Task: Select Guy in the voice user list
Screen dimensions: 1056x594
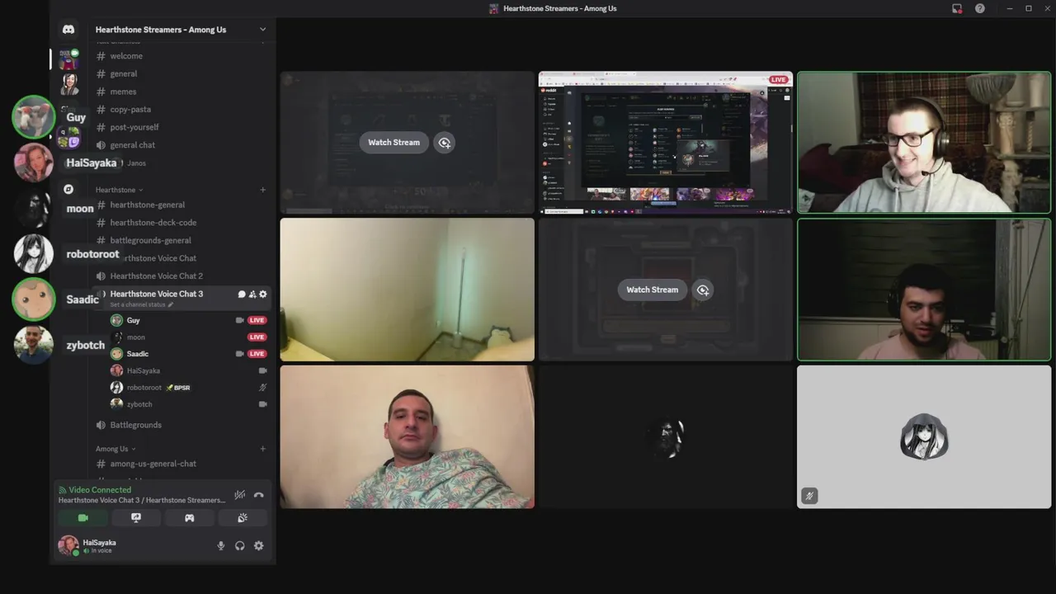Action: pos(133,320)
